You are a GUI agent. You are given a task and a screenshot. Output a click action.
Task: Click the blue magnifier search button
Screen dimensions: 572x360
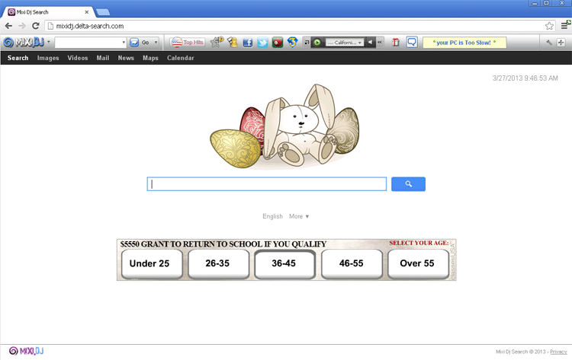408,184
